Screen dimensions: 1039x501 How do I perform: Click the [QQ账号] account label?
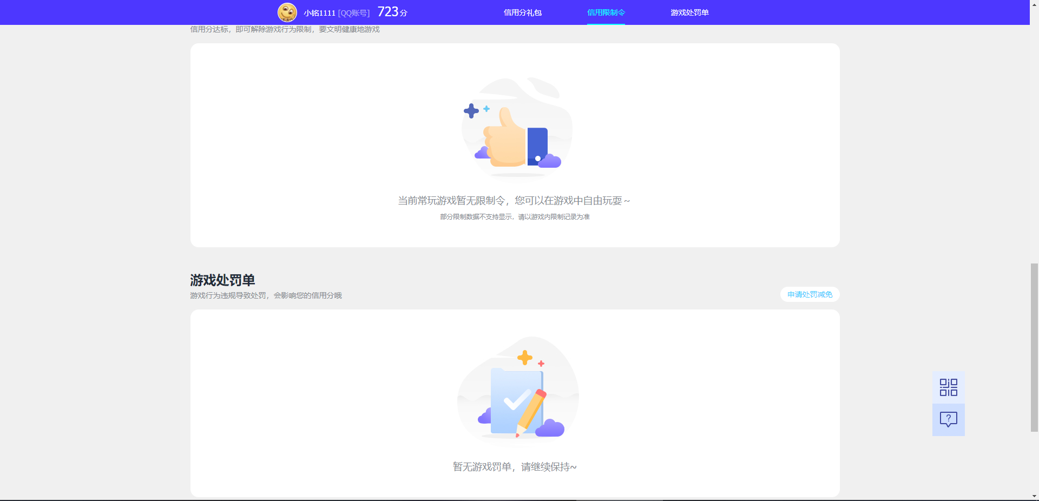pos(353,12)
